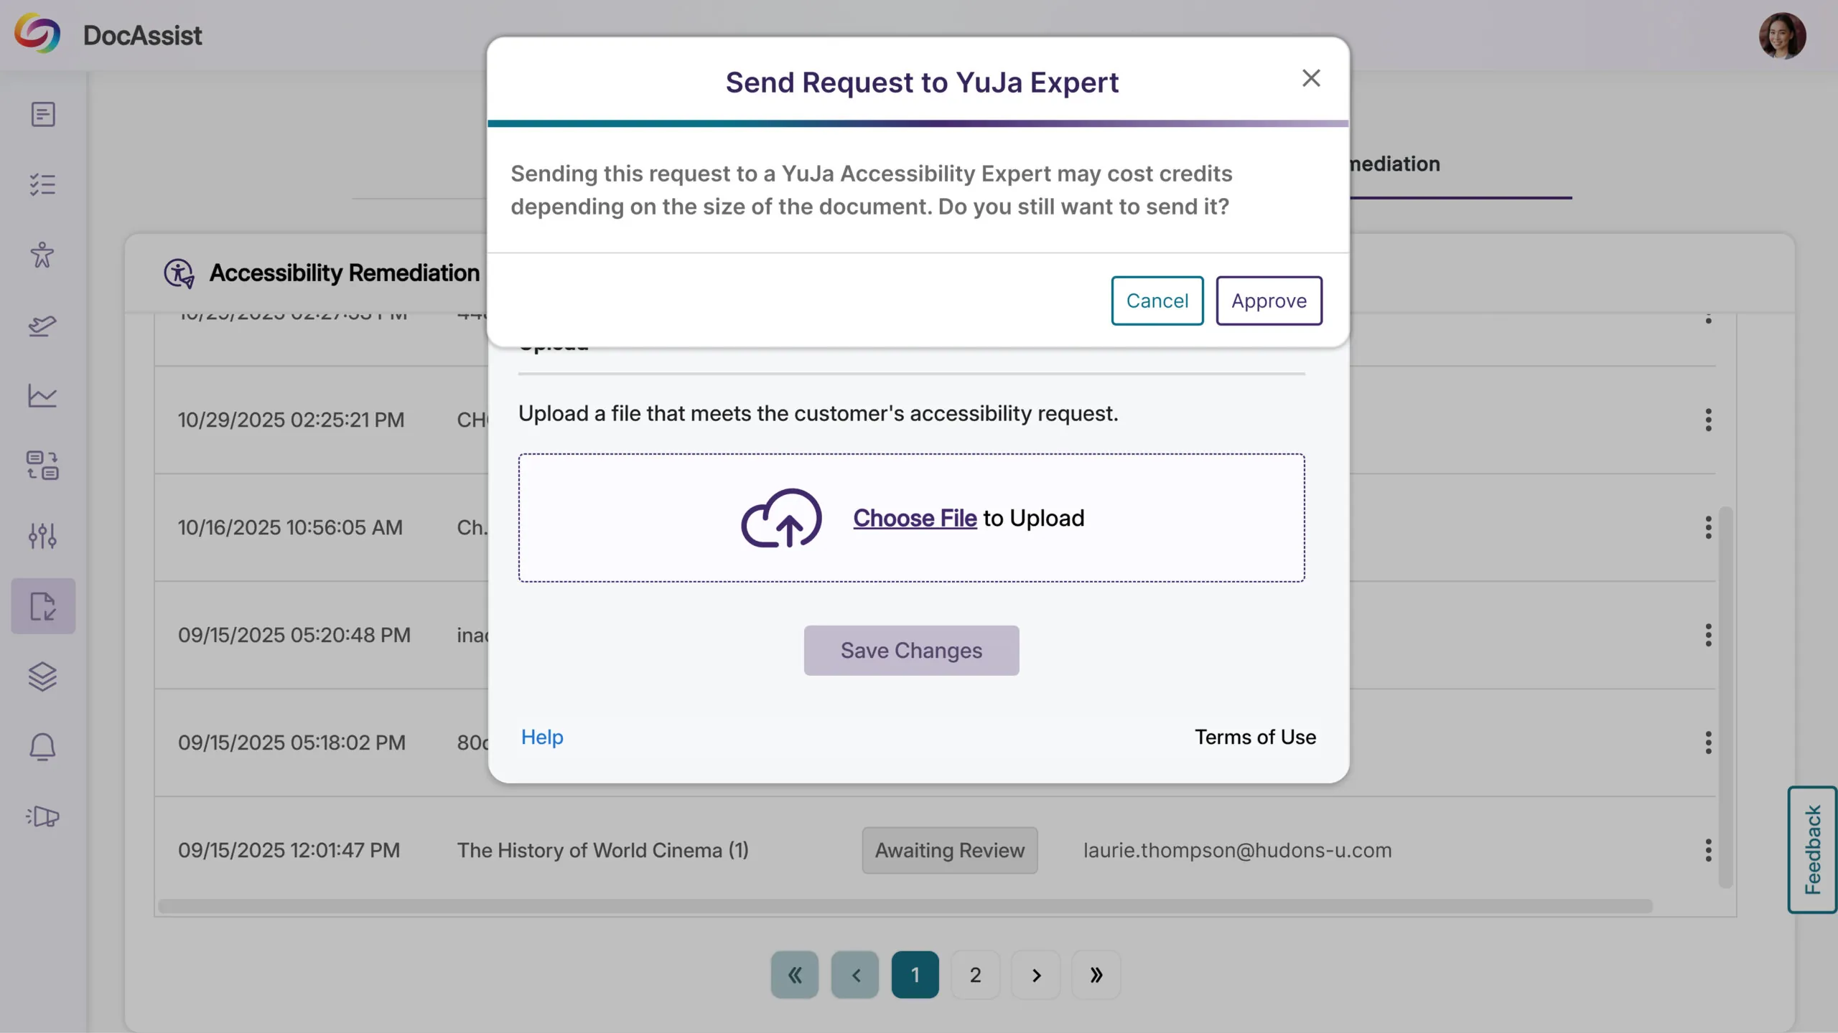Image resolution: width=1838 pixels, height=1033 pixels.
Task: Select the document conversion sidebar icon
Action: [43, 465]
